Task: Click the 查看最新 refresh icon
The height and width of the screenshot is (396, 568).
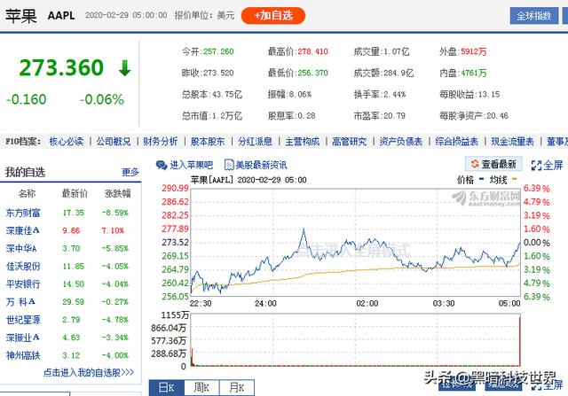Action: point(475,164)
